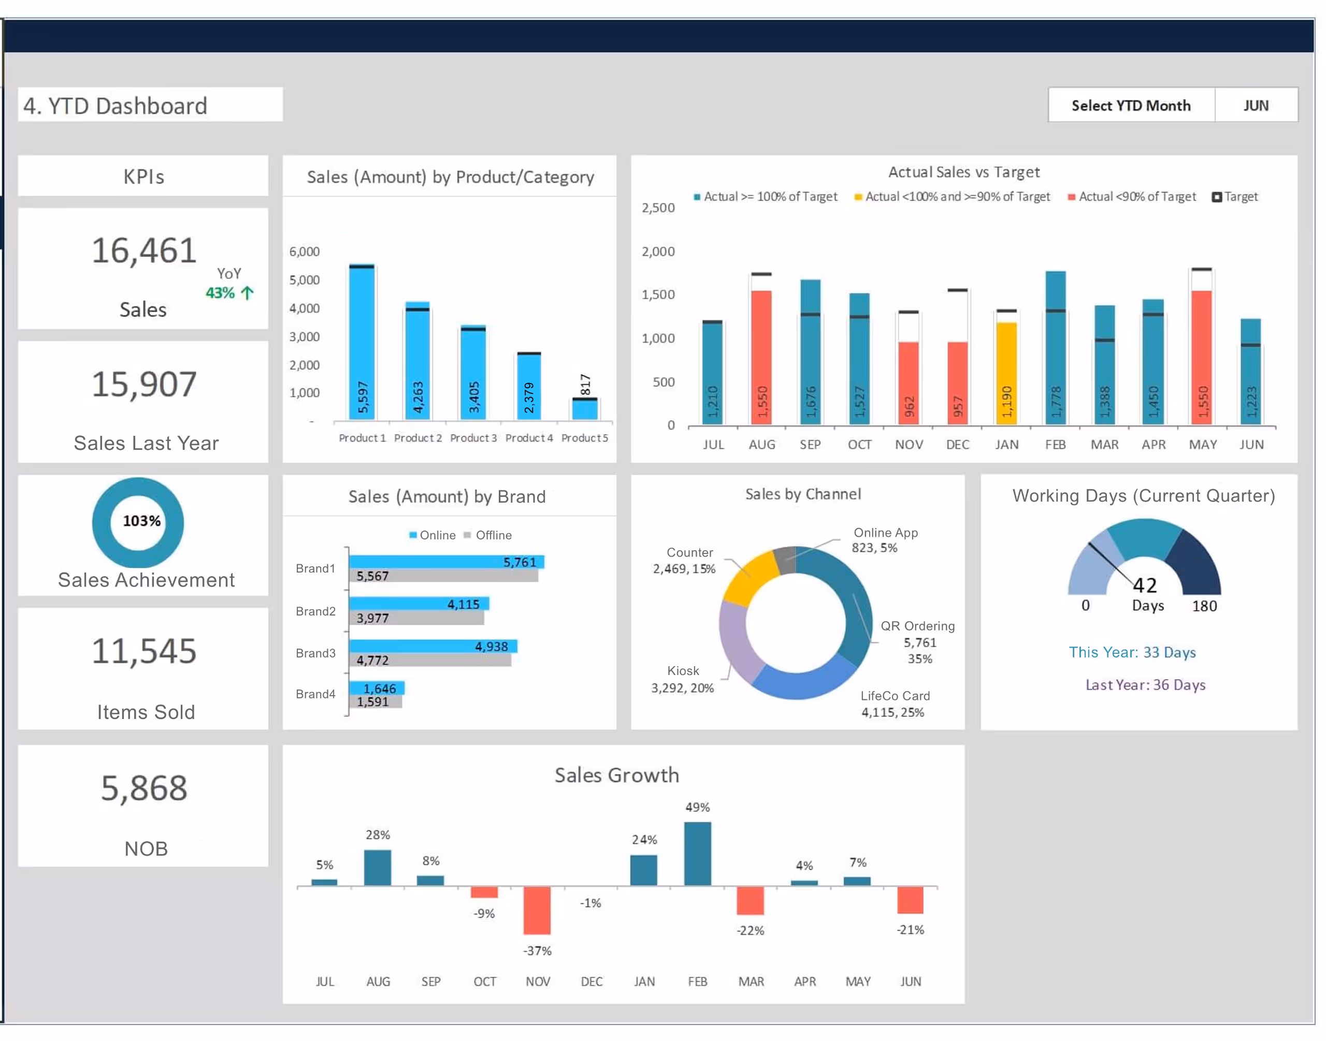The height and width of the screenshot is (1041, 1326).
Task: Click the yellow Actual <100% legend marker
Action: [858, 197]
